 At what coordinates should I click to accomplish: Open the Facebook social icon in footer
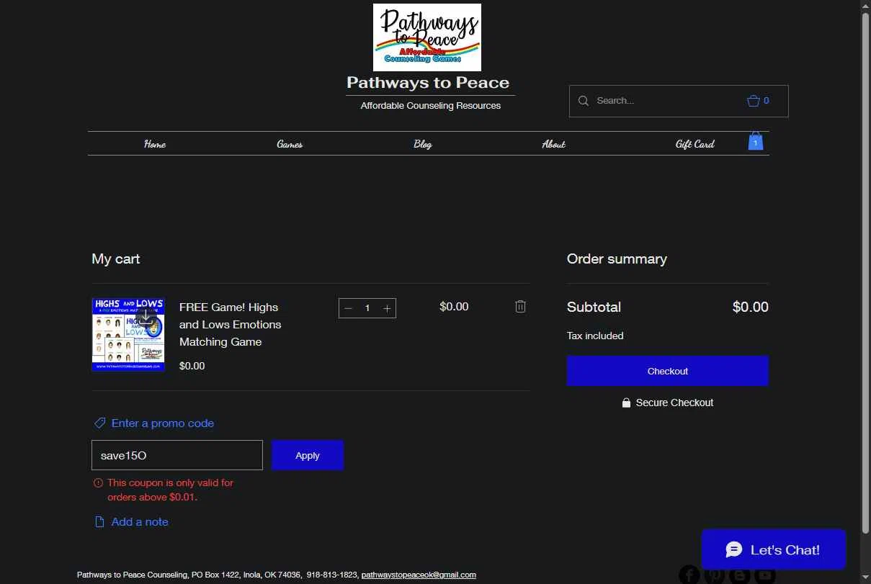point(689,575)
